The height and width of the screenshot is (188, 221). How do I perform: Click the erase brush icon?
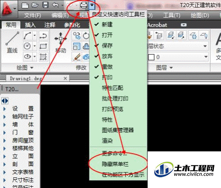pos(76,57)
